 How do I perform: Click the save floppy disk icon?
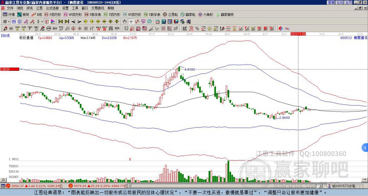(176, 21)
